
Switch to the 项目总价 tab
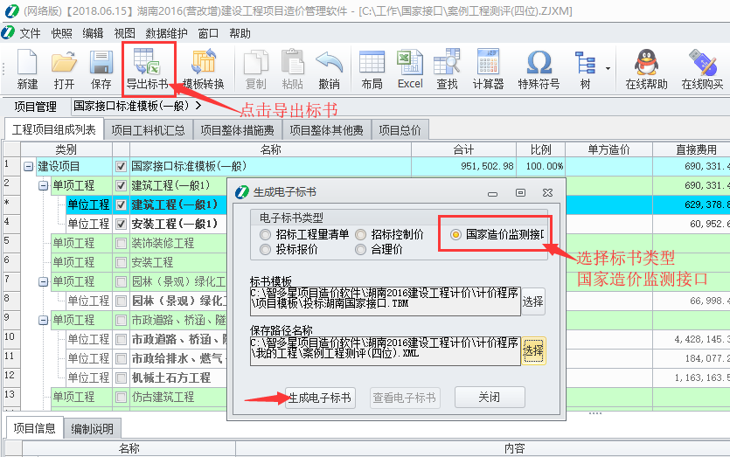400,130
